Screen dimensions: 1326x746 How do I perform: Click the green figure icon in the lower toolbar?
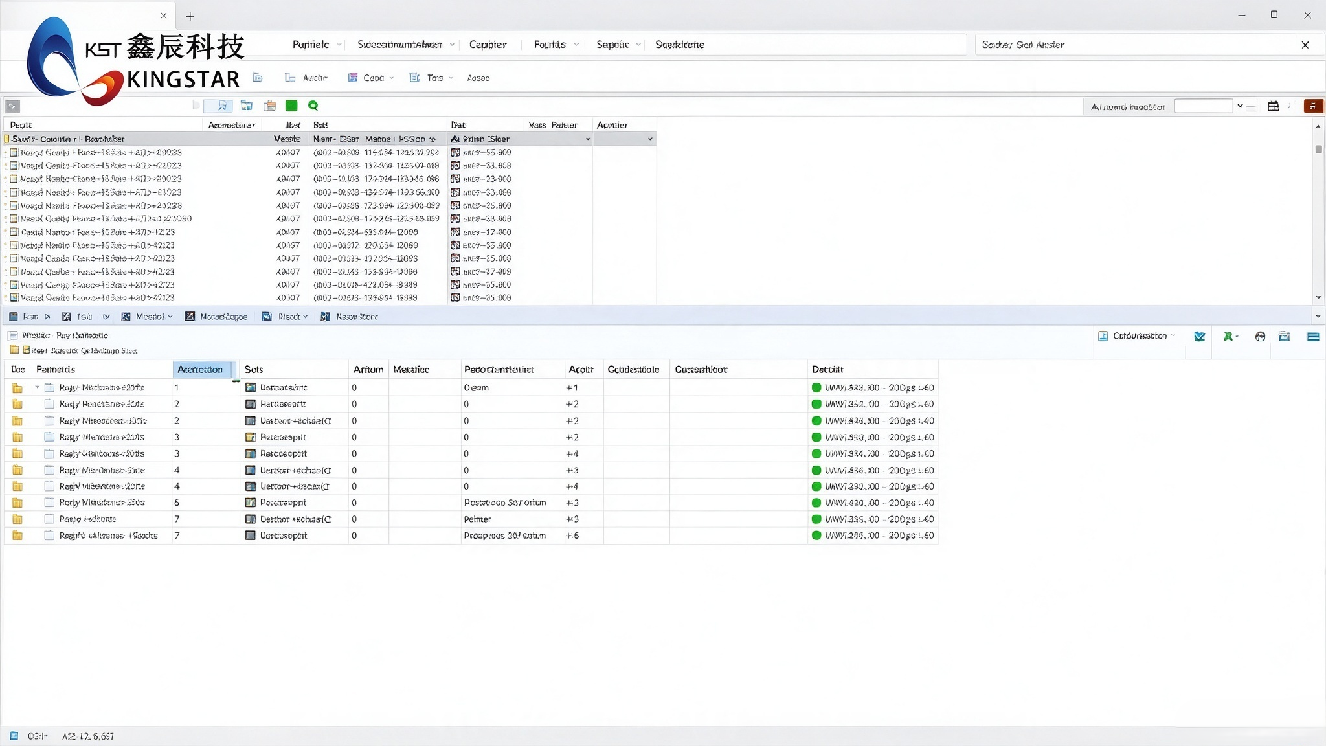(1228, 336)
